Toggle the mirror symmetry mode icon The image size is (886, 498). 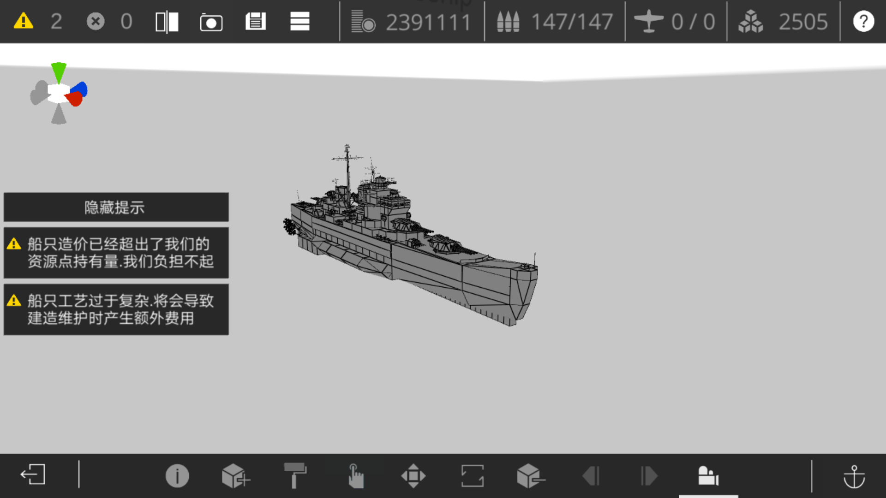click(x=167, y=22)
